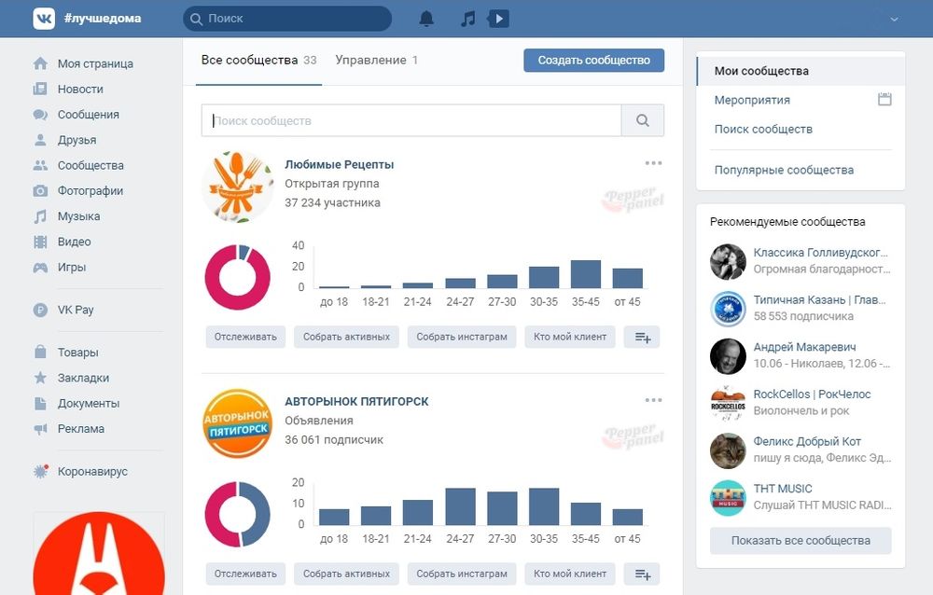The width and height of the screenshot is (933, 595).
Task: Click Собрать активных under АВТОРЫНОК ПЯТИГОРСК
Action: click(346, 574)
